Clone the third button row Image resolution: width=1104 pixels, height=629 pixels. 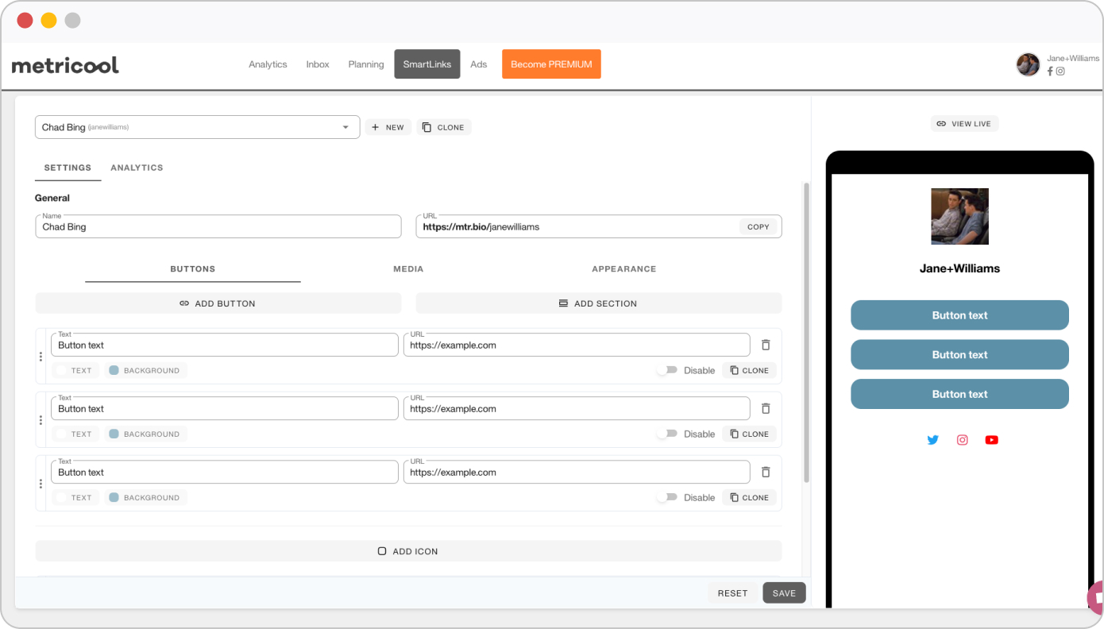(x=749, y=497)
